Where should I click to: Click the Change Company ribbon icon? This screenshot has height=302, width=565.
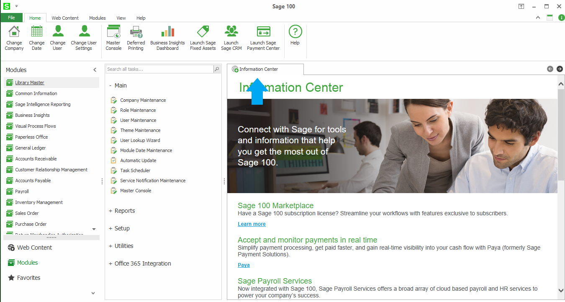click(x=14, y=38)
